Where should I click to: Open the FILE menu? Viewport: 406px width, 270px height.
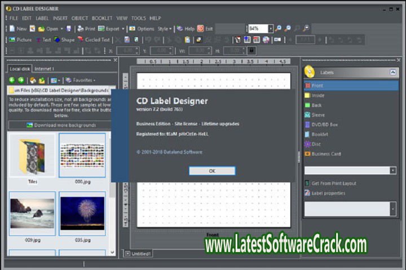tap(14, 18)
